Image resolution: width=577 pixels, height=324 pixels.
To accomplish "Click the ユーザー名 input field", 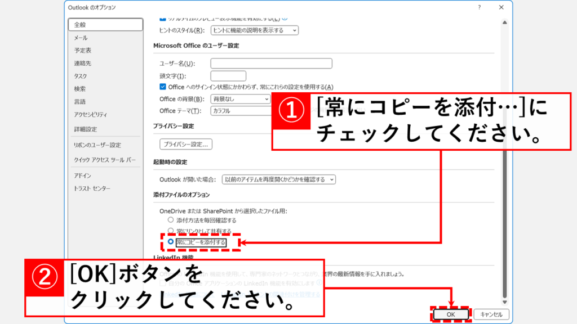I will coord(271,63).
